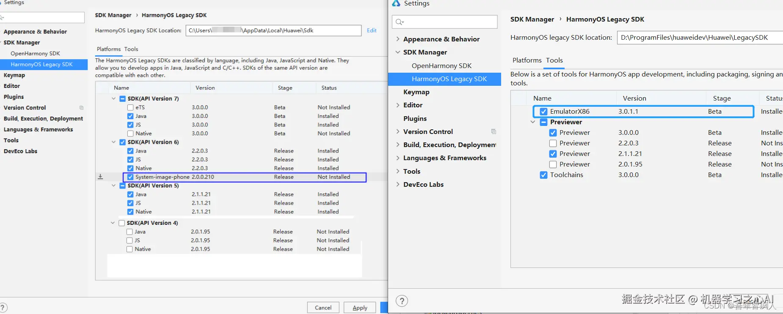The height and width of the screenshot is (314, 783).
Task: Expand Appearance & Behavior in right Settings window
Action: (x=398, y=39)
